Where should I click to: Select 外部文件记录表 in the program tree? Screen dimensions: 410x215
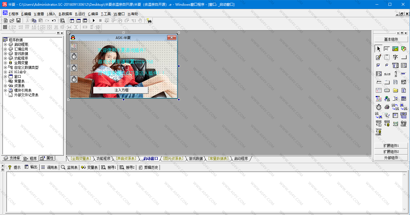[26, 95]
